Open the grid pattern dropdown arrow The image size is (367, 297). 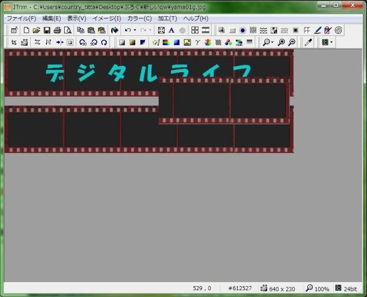[x=331, y=42]
